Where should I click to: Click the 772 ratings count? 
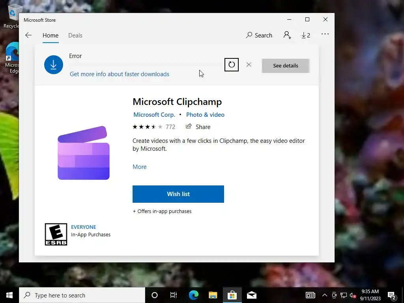[170, 127]
